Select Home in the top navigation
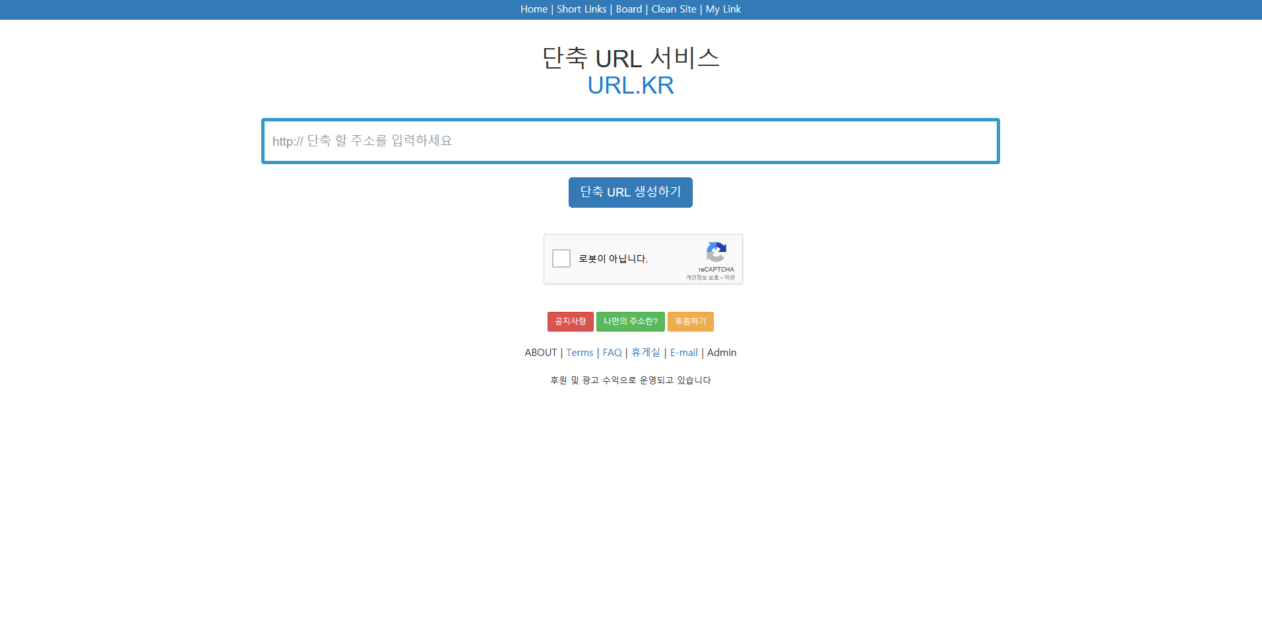Screen dimensions: 1262x623 pos(533,9)
